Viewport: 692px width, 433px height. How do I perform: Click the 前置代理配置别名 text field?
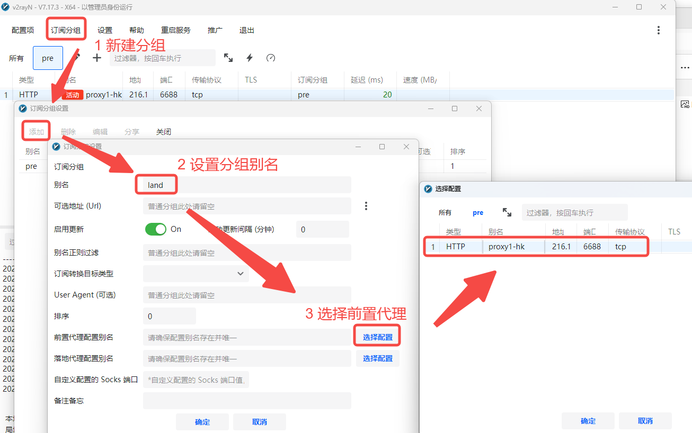[247, 337]
